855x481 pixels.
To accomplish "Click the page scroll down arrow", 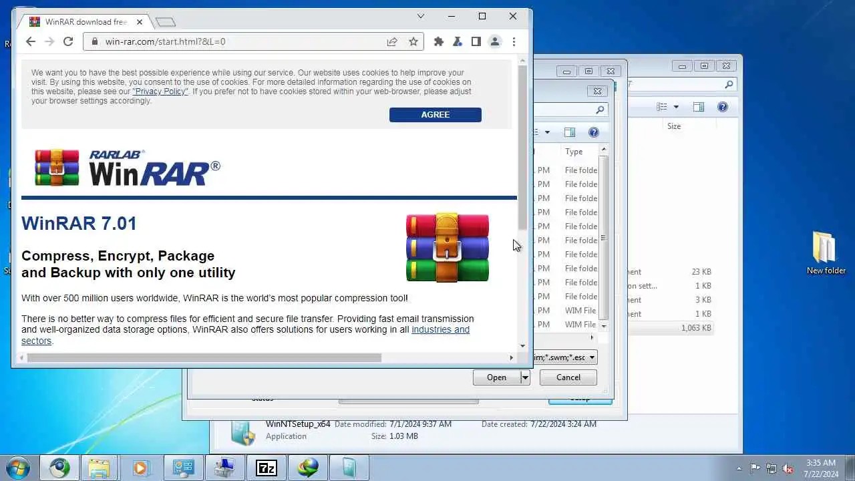I will point(522,346).
